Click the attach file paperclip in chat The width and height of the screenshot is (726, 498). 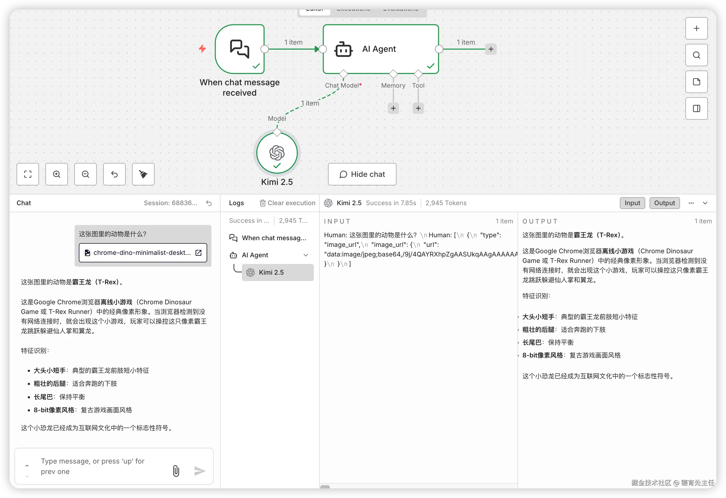point(176,471)
